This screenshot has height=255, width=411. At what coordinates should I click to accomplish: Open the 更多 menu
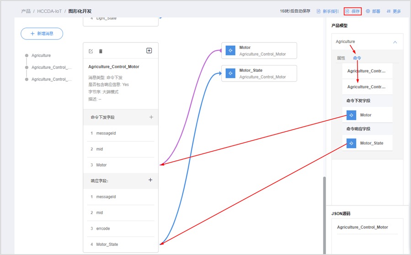pyautogui.click(x=394, y=11)
